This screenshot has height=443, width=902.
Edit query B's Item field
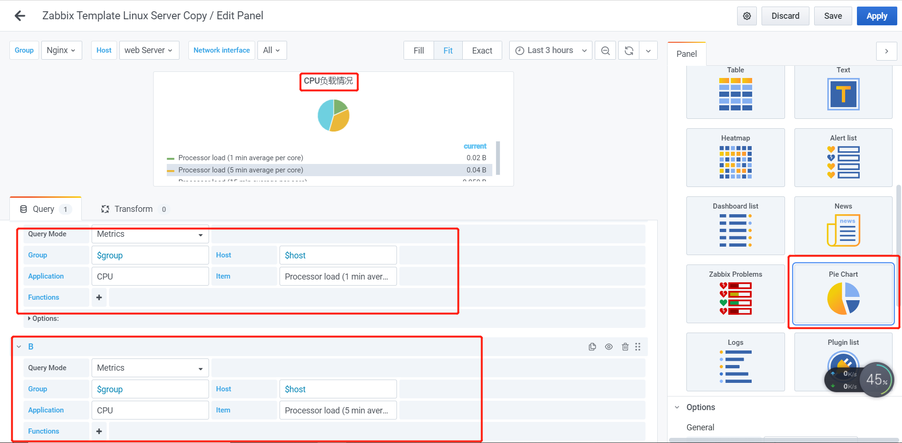point(338,410)
